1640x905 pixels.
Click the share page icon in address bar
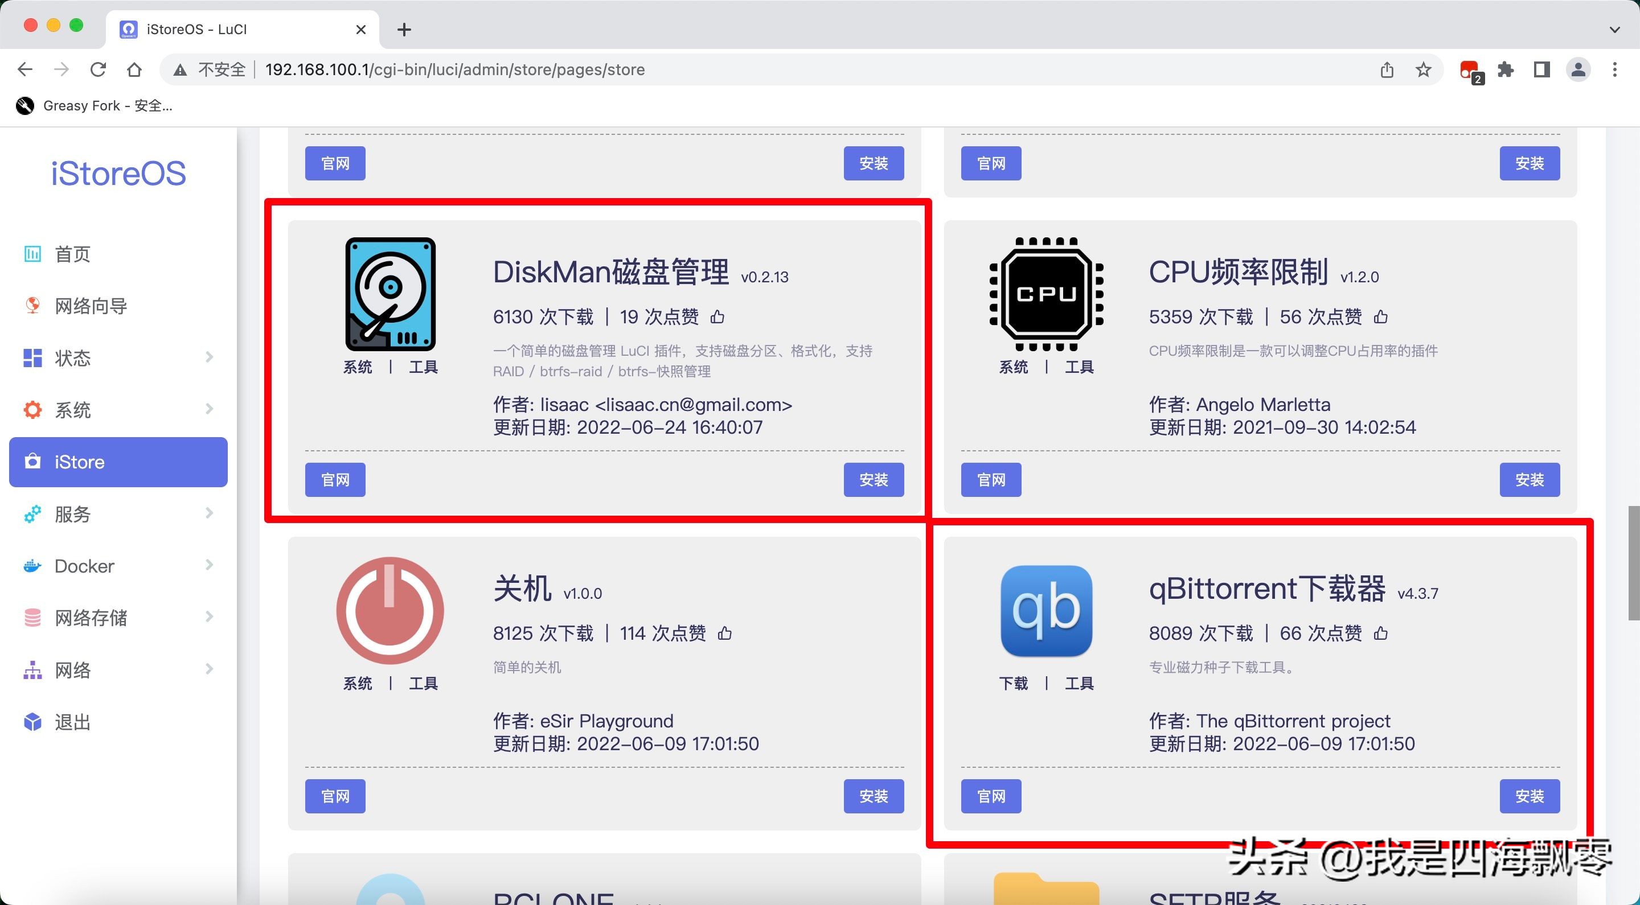tap(1387, 69)
